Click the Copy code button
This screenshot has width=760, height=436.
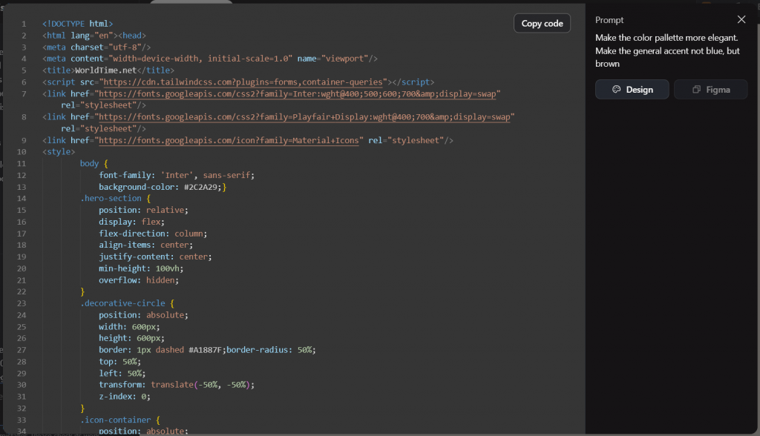[542, 23]
